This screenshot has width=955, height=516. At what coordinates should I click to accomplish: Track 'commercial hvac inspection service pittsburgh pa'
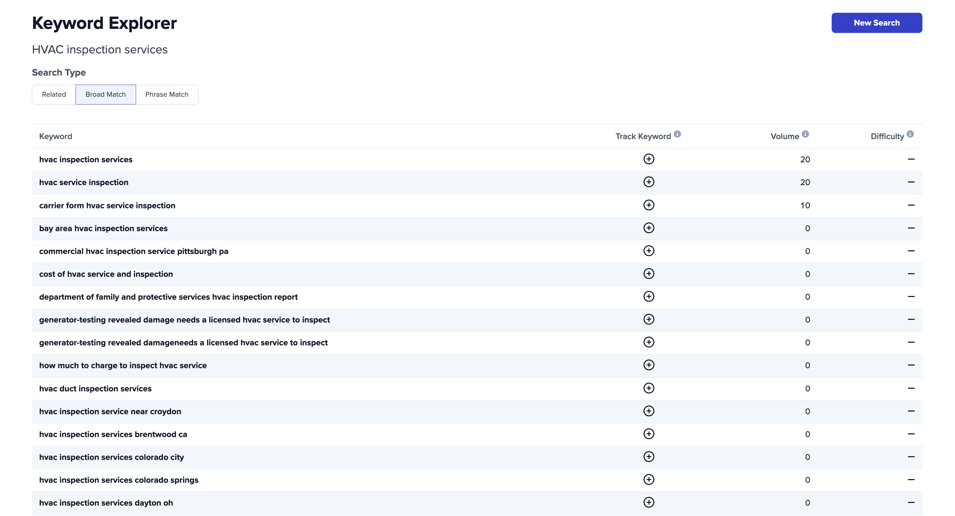(x=649, y=251)
